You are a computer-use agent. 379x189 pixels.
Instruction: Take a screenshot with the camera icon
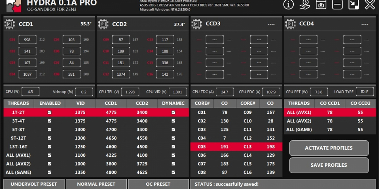click(x=321, y=4)
